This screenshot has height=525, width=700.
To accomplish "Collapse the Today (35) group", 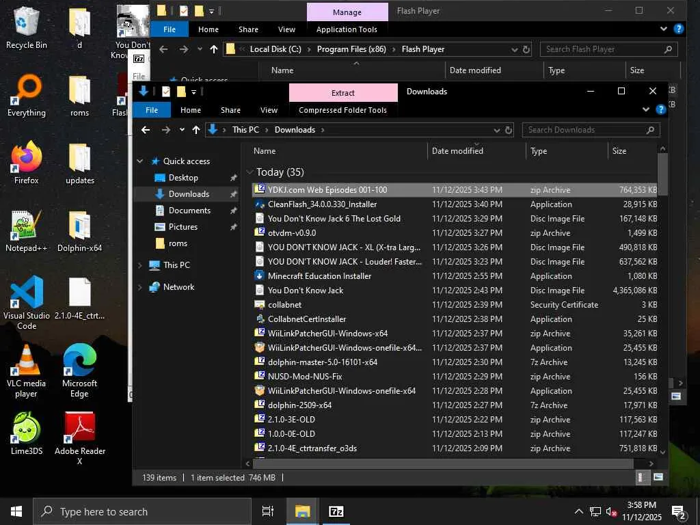I will click(x=250, y=172).
